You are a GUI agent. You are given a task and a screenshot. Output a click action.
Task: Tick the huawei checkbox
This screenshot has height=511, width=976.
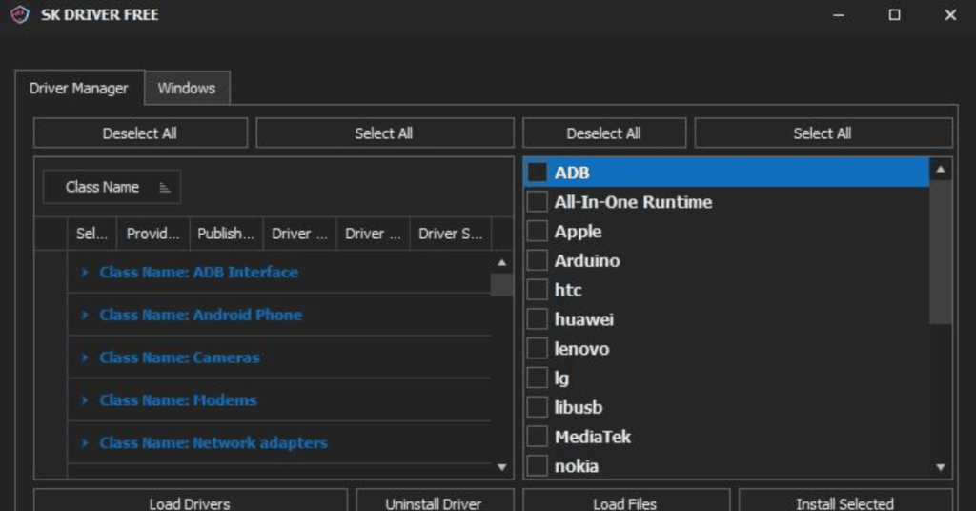[538, 319]
